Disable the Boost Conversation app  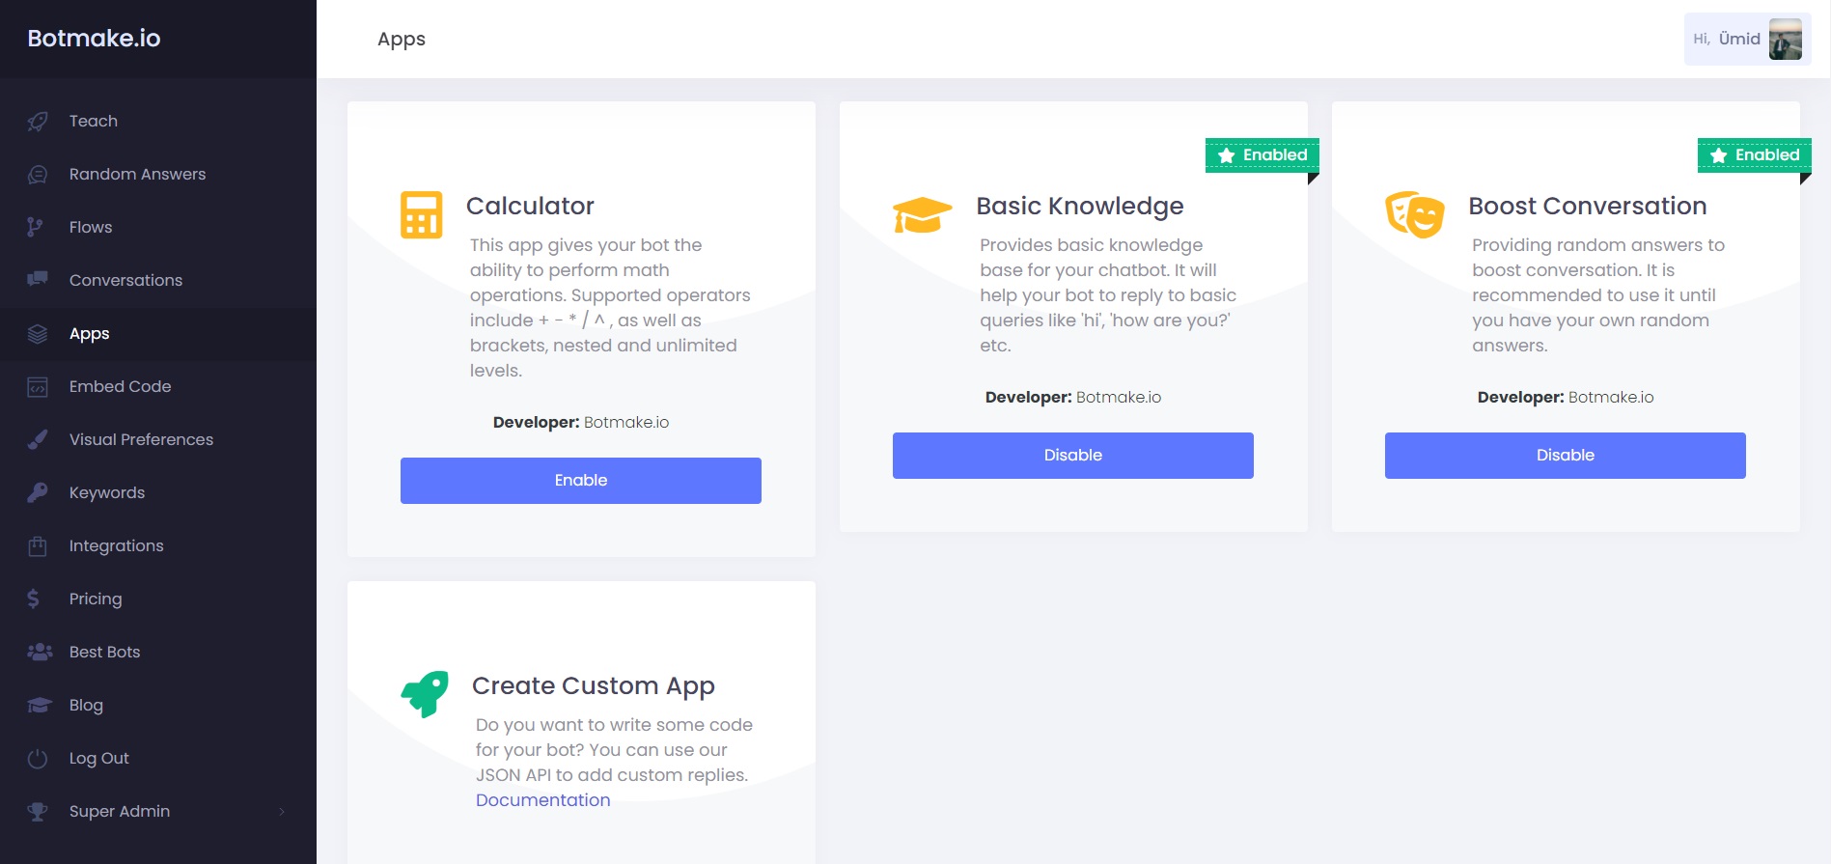1565,456
